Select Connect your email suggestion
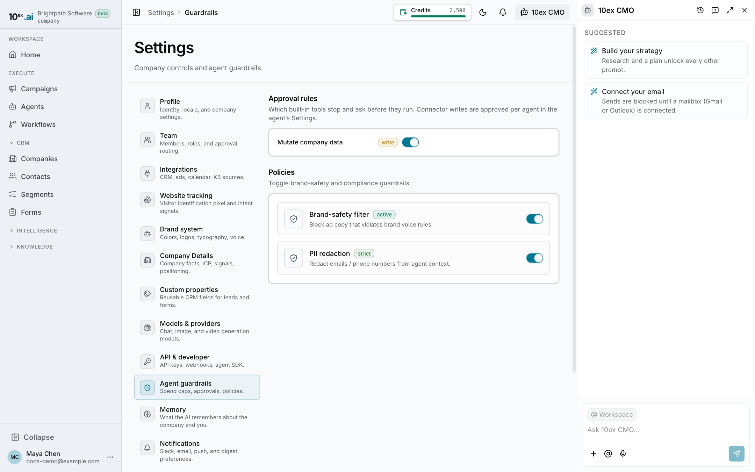Image resolution: width=755 pixels, height=472 pixels. point(666,101)
